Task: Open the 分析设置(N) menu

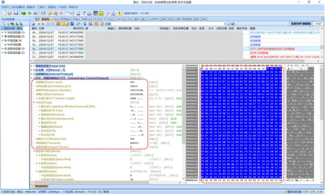Action: [x=18, y=7]
